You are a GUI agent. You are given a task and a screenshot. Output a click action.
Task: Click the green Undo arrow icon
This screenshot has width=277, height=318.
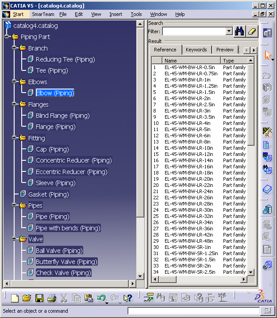pos(101,298)
